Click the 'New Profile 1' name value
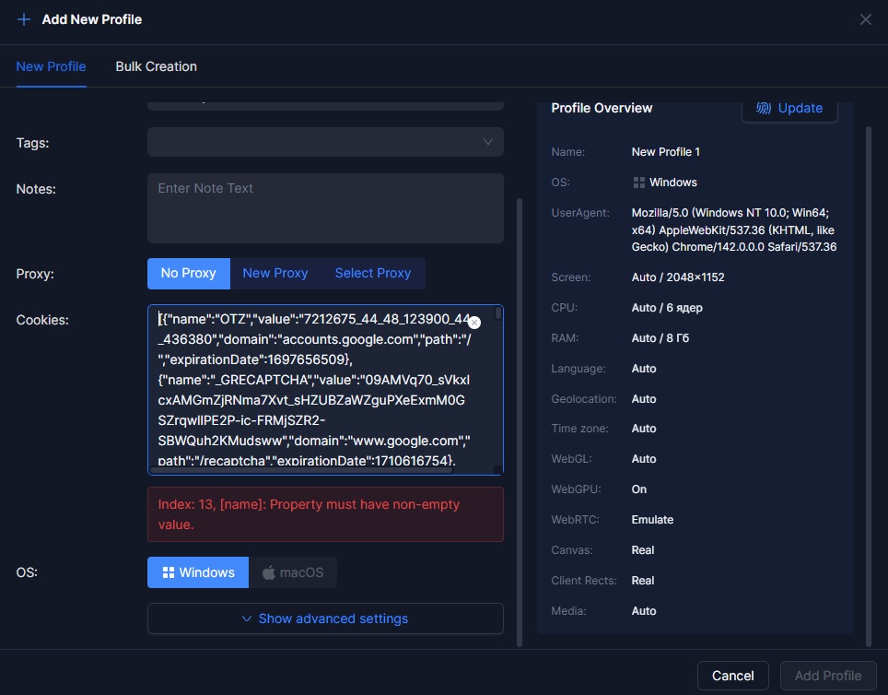 665,152
